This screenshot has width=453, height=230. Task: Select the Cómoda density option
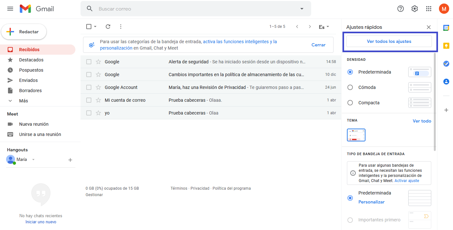[x=350, y=87]
